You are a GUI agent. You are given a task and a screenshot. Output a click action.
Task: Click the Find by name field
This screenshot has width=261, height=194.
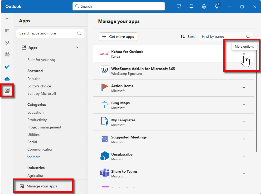click(x=223, y=37)
